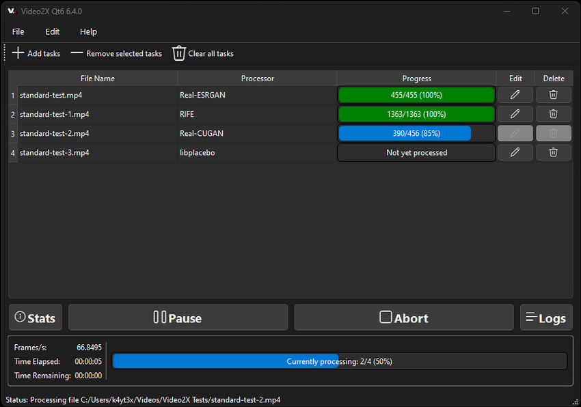
Task: Abort the processing job
Action: (x=404, y=318)
